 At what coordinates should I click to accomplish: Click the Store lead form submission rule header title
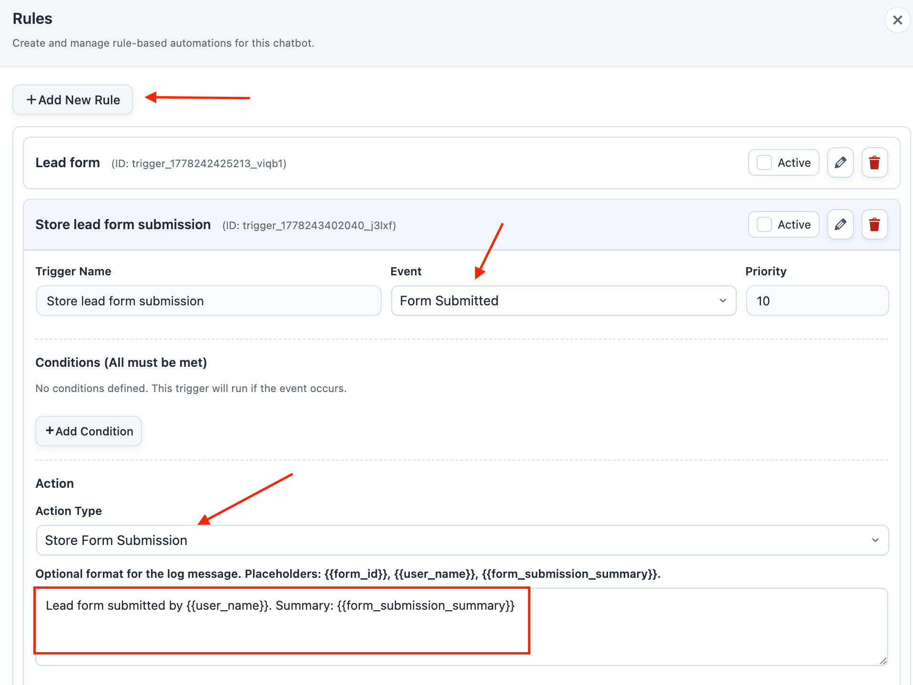pos(123,224)
